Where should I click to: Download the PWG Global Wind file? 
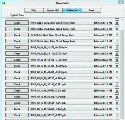117,23
